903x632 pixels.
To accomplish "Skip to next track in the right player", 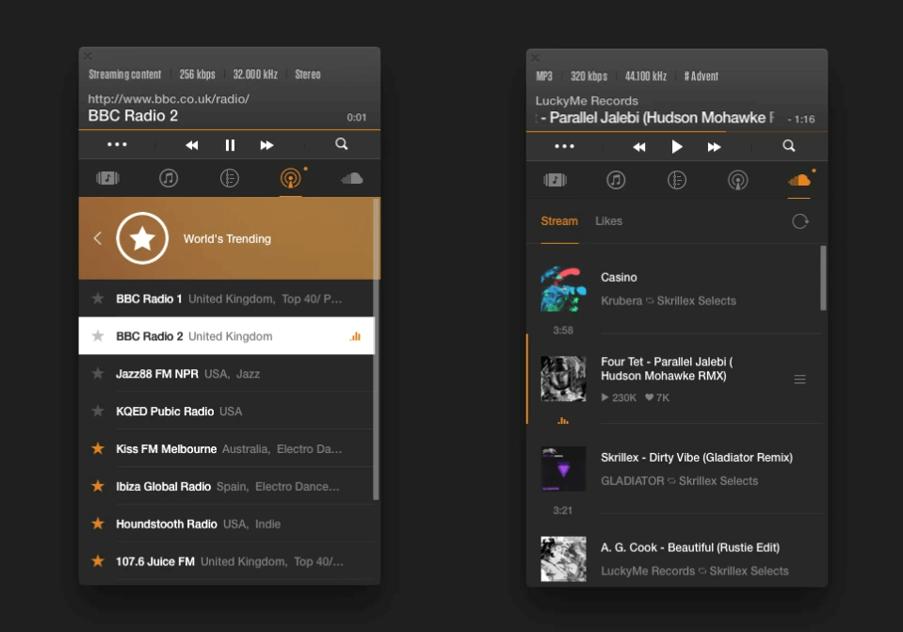I will pyautogui.click(x=715, y=147).
